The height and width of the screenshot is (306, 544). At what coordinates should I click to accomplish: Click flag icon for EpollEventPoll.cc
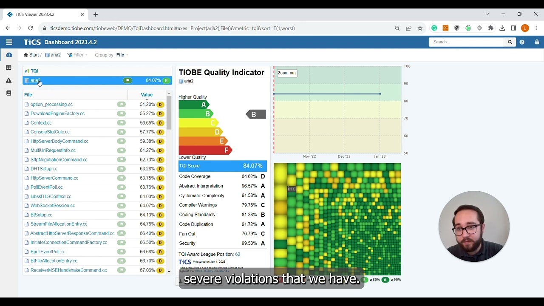click(x=122, y=252)
